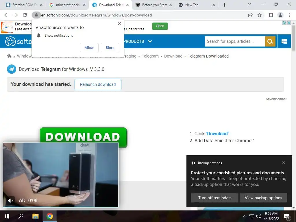Close the Backup settings notification

pyautogui.click(x=284, y=163)
